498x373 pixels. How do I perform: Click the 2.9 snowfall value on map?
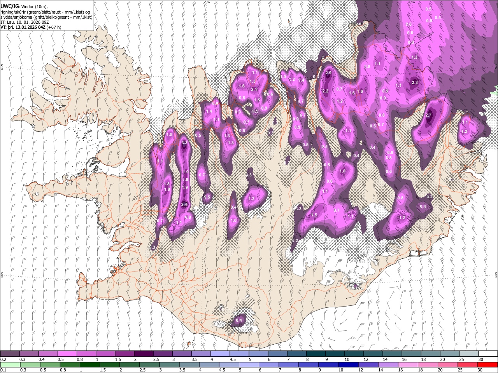click(328, 73)
